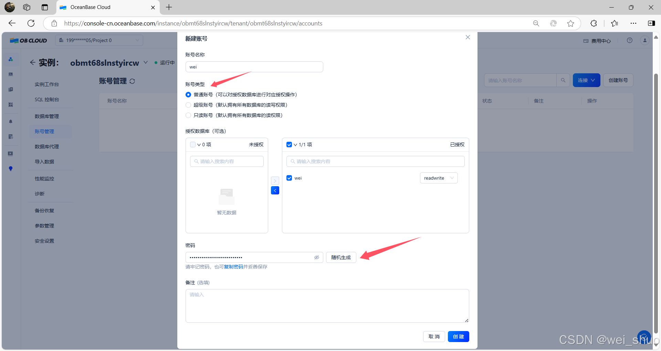Click the 备注 remarks text area
Screen dimensions: 661x351
[x=327, y=306]
